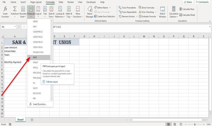Click the AutoSum sigma icon
Screen dimensions: 212x126
[15, 9]
